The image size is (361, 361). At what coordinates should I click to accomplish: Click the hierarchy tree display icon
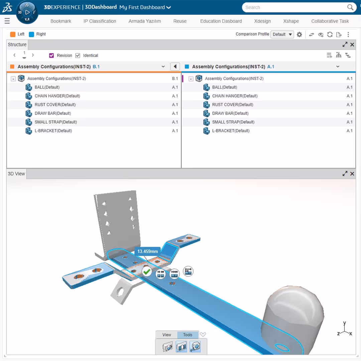(338, 55)
